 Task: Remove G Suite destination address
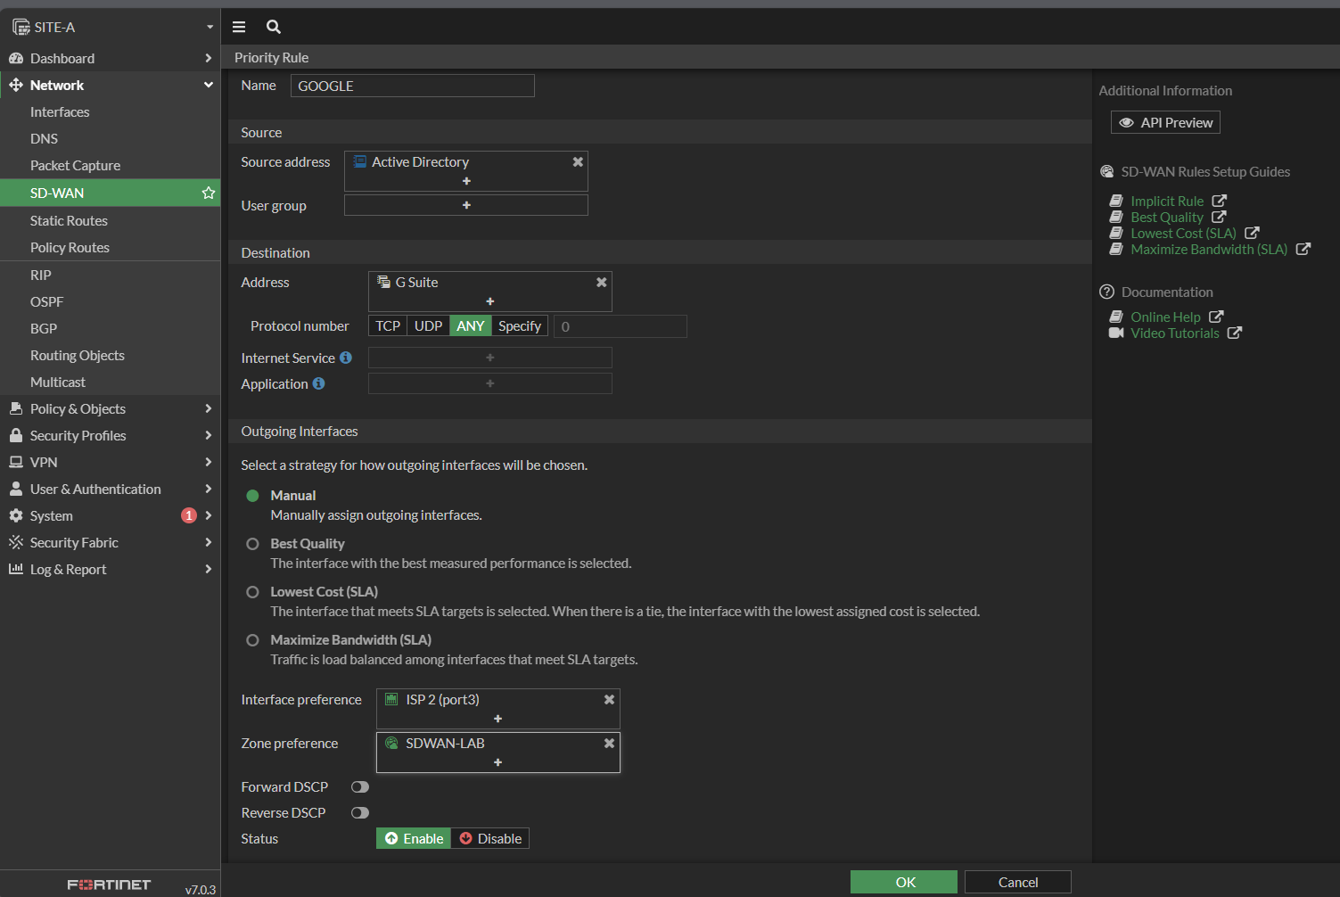602,283
